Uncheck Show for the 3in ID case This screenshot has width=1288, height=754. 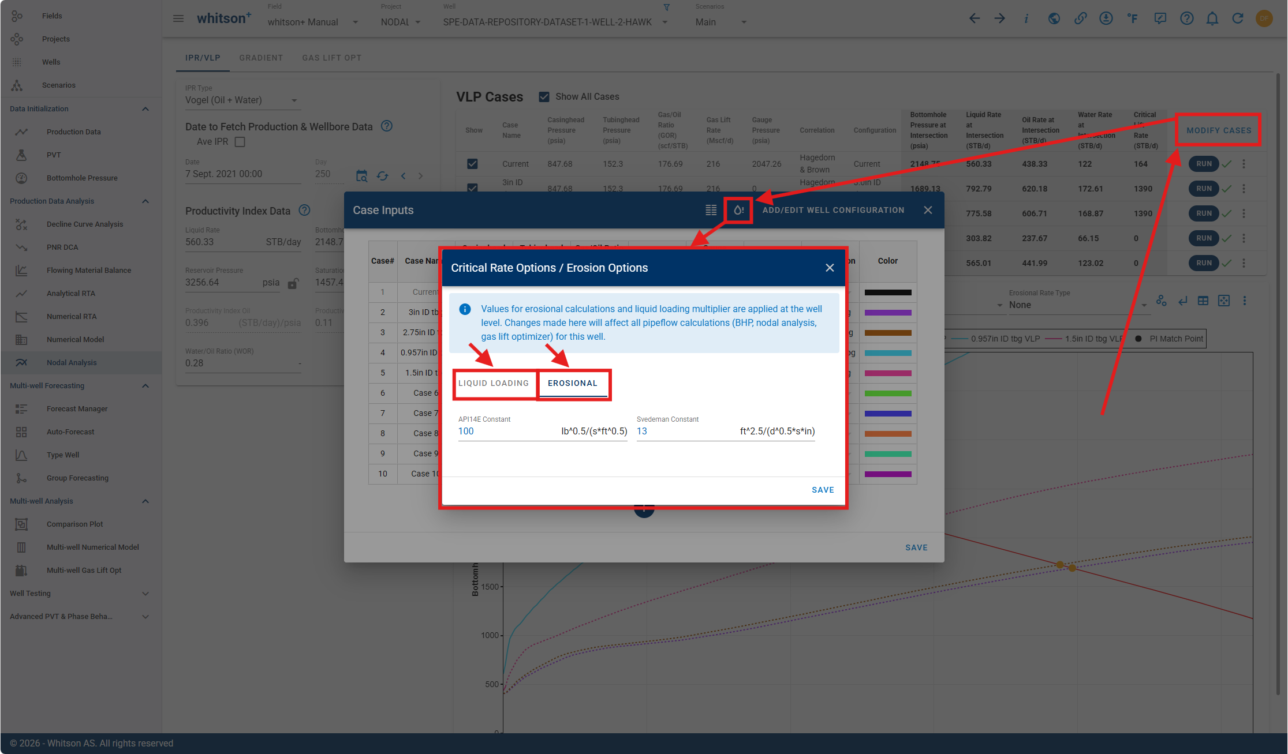(x=472, y=187)
